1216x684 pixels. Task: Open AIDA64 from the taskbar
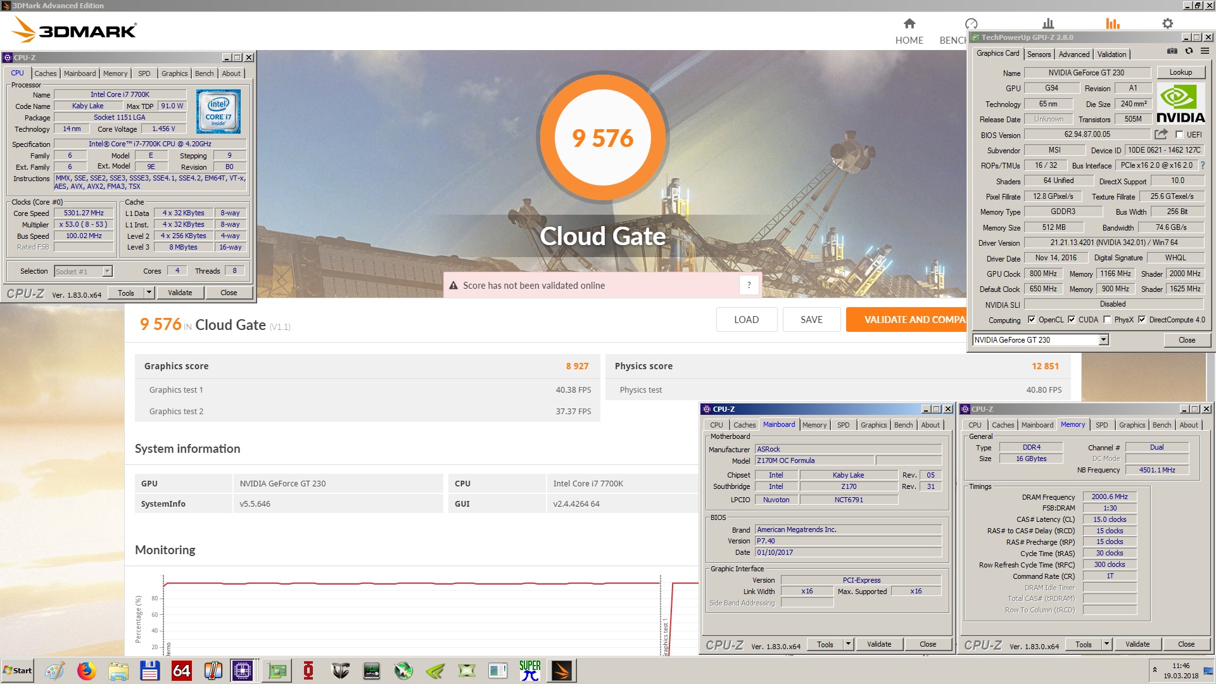[x=181, y=671]
